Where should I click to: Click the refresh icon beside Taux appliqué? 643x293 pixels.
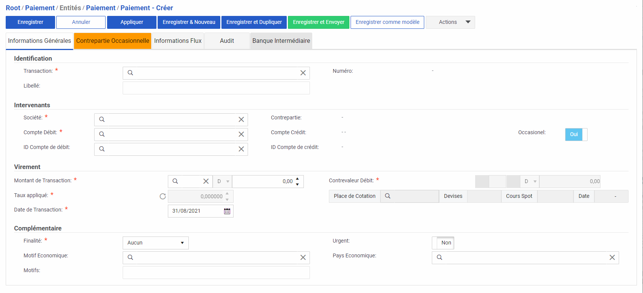click(163, 196)
